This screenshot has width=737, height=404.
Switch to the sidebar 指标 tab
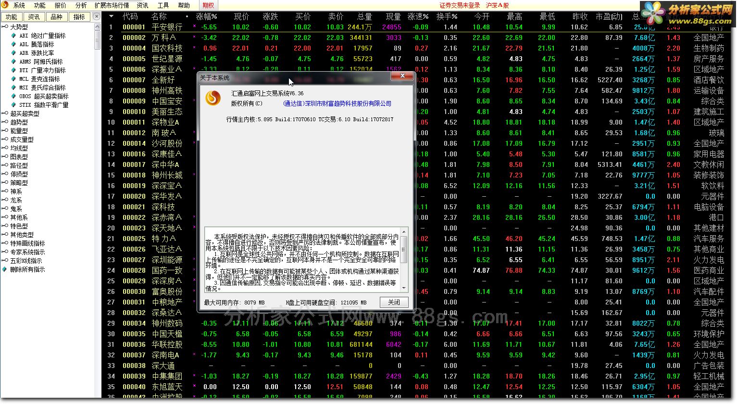point(79,17)
